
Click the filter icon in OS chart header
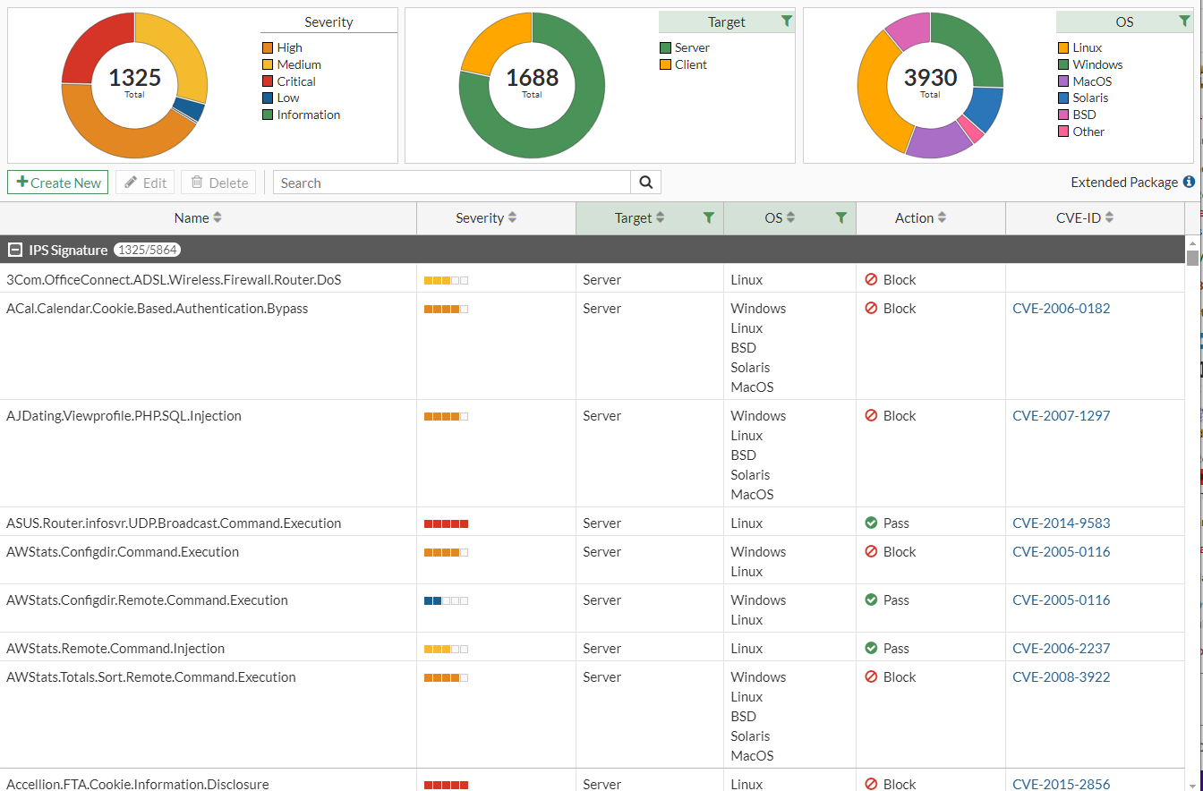(1183, 21)
